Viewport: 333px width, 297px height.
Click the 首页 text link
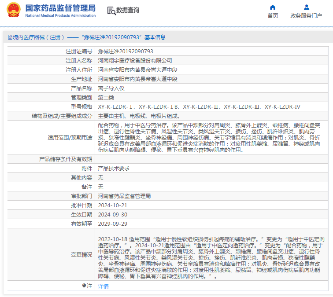(x=273, y=16)
